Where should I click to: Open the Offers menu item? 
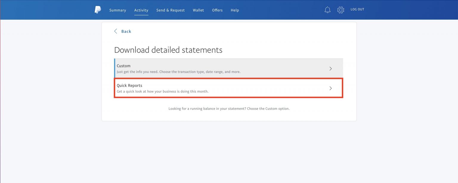[x=217, y=10]
